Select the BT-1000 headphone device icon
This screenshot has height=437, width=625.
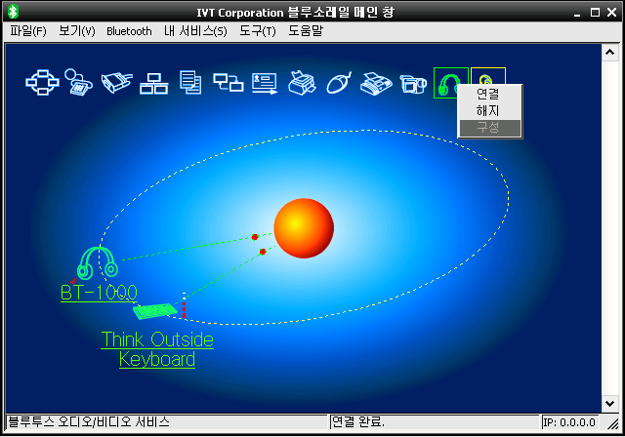tap(98, 263)
